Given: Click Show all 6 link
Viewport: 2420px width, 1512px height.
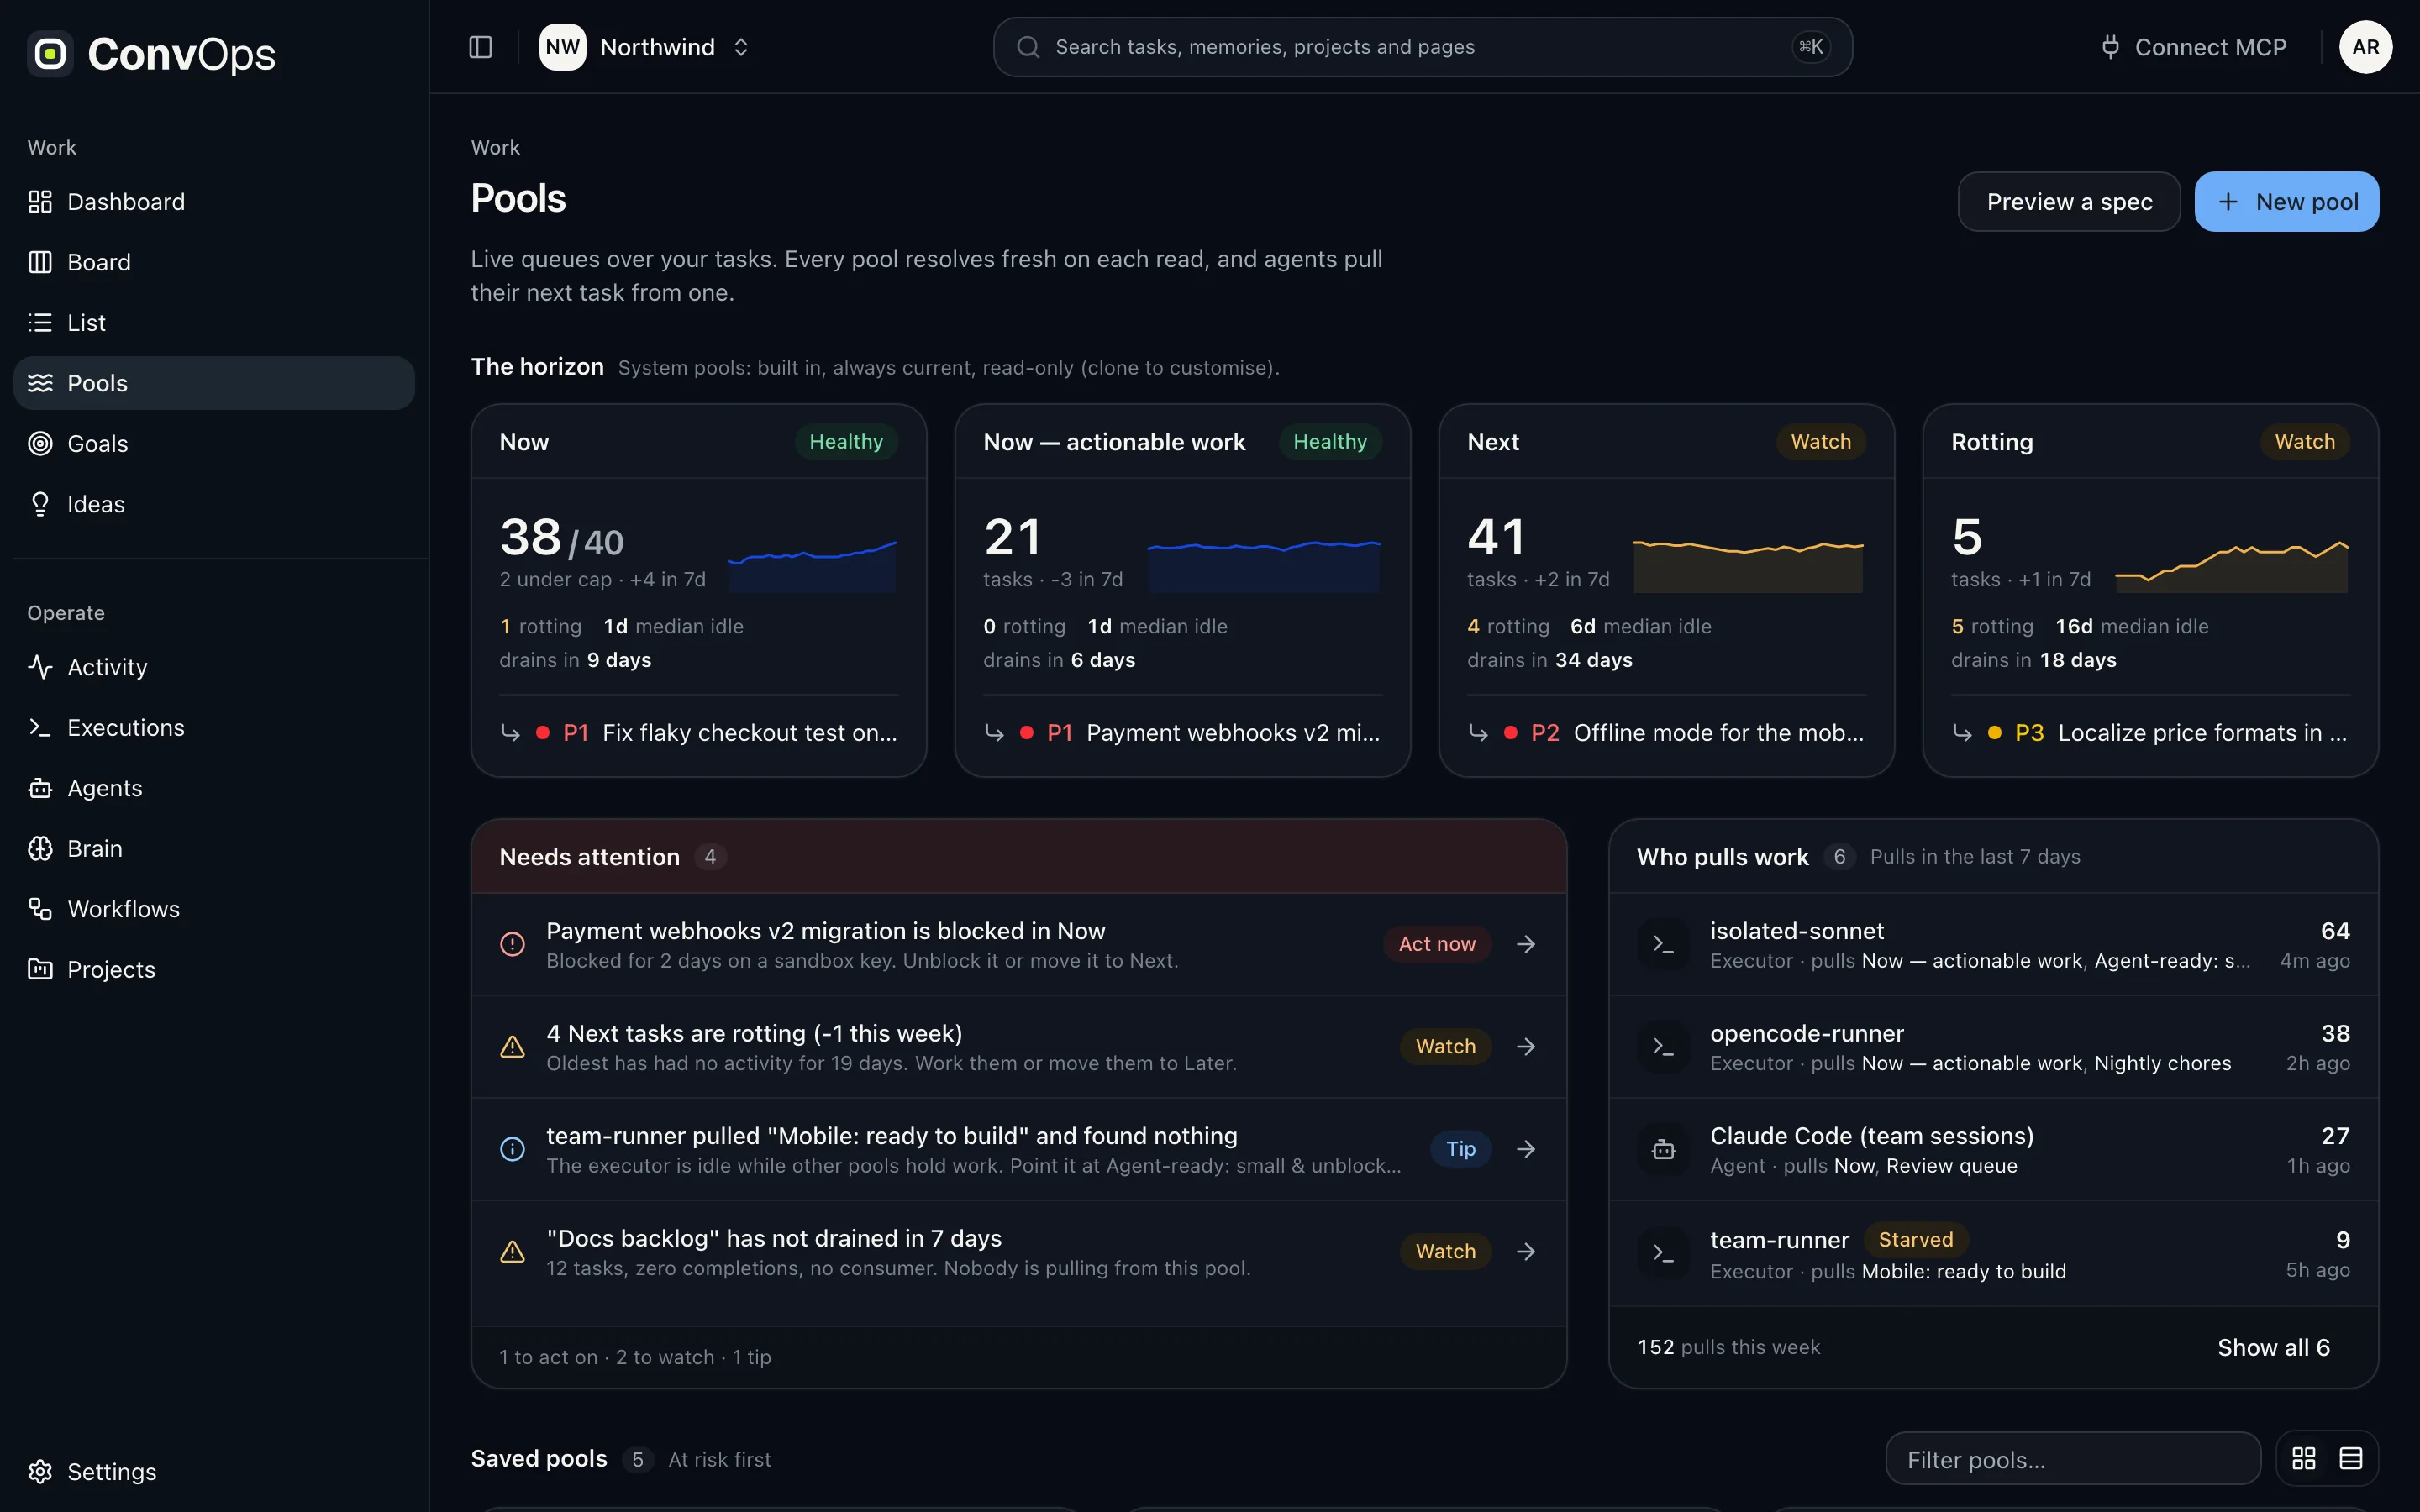Looking at the screenshot, I should [2273, 1348].
